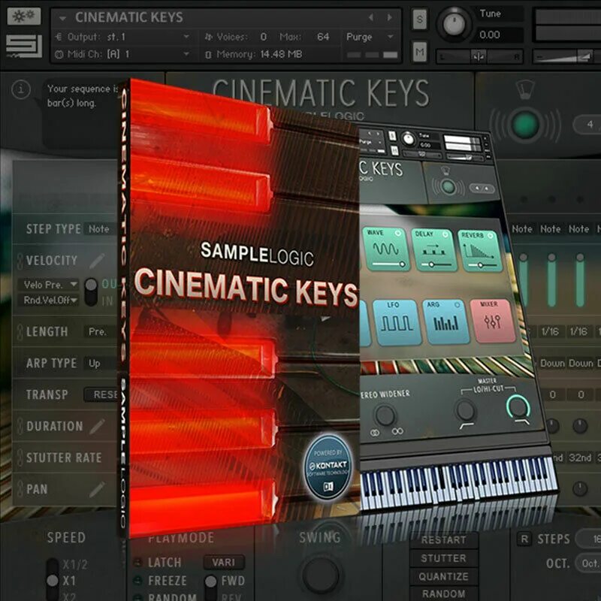Go to the previous instrument preset arrow
This screenshot has width=601, height=601.
pyautogui.click(x=370, y=17)
